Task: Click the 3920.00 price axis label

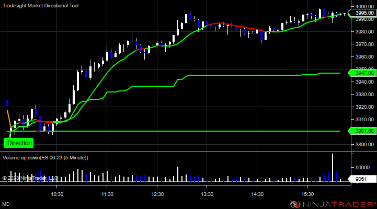Action: click(364, 107)
